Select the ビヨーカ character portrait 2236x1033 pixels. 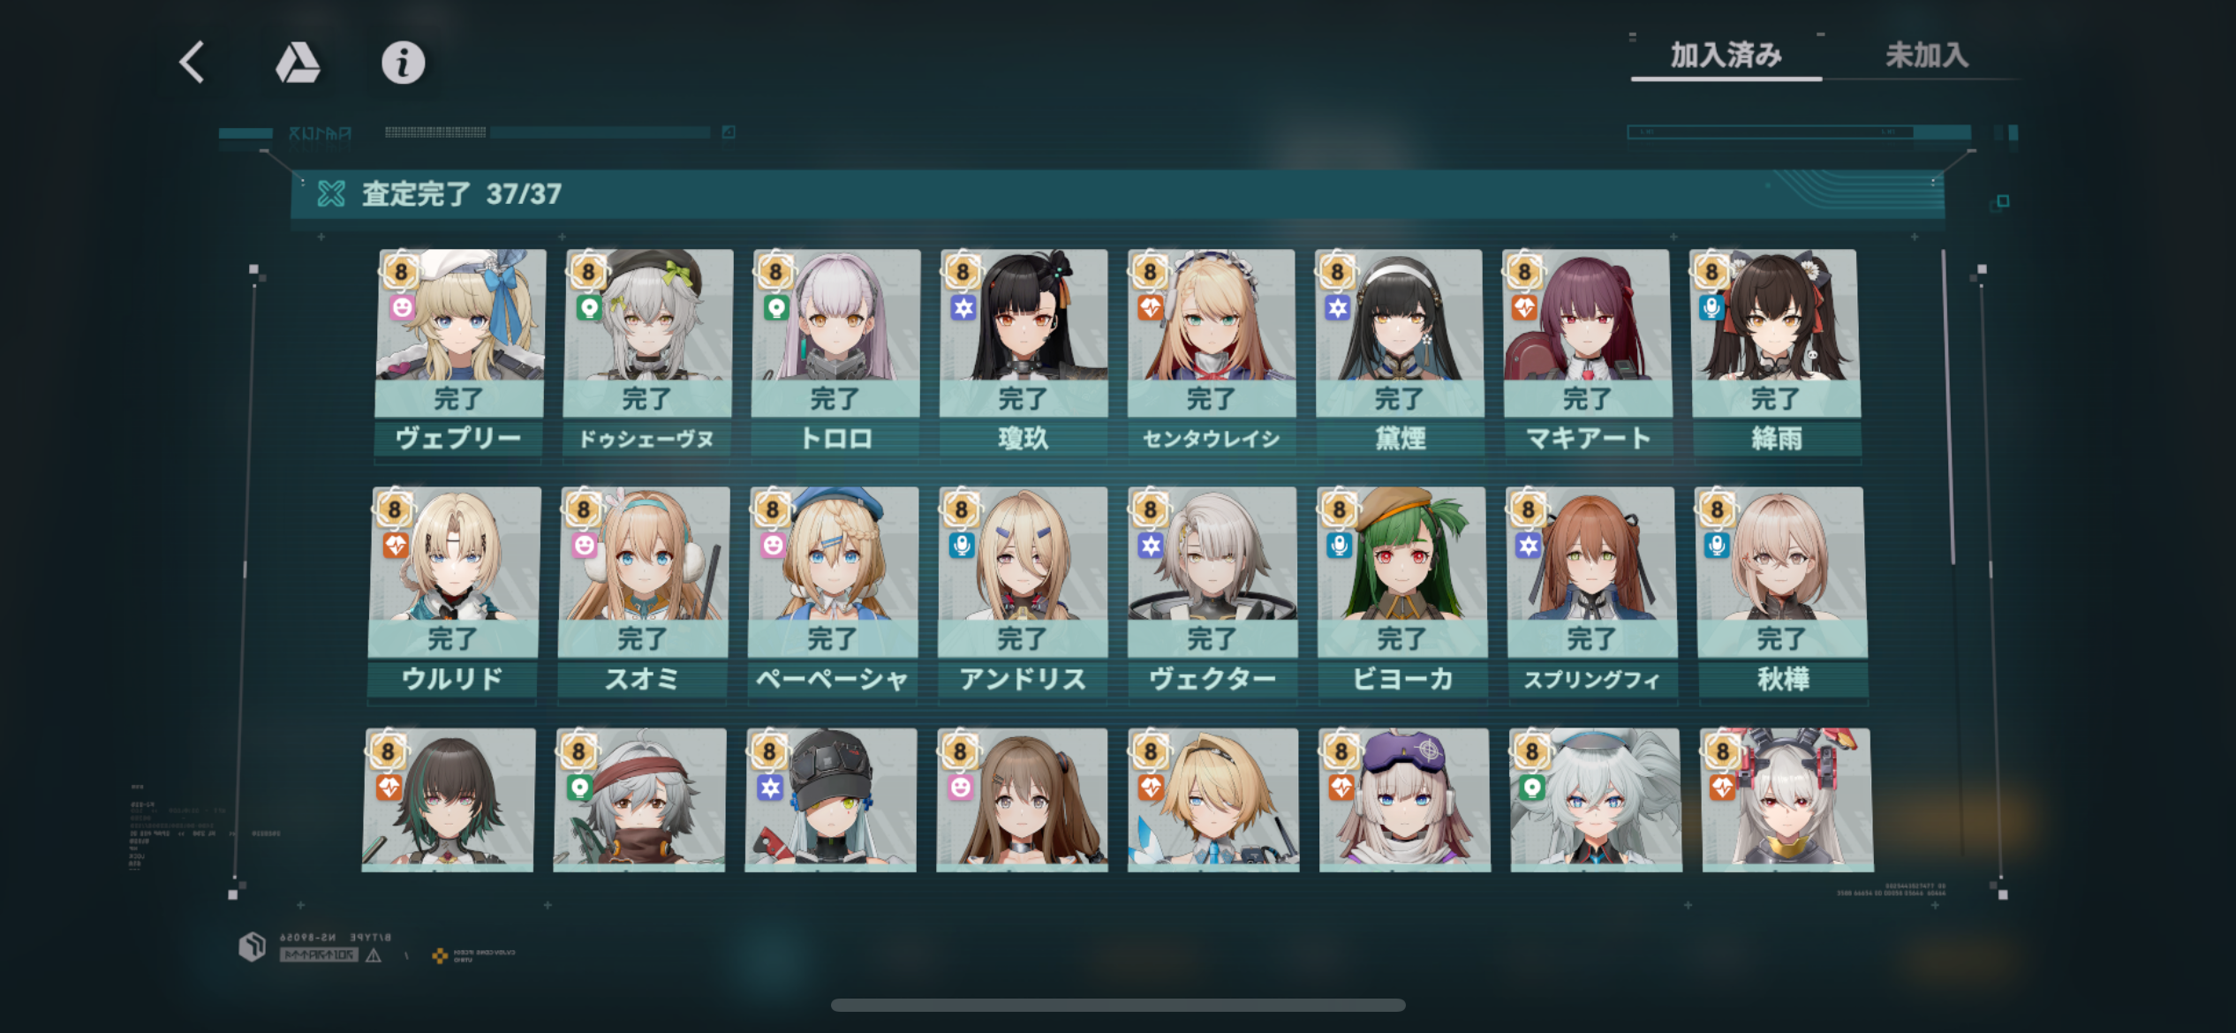click(x=1401, y=554)
